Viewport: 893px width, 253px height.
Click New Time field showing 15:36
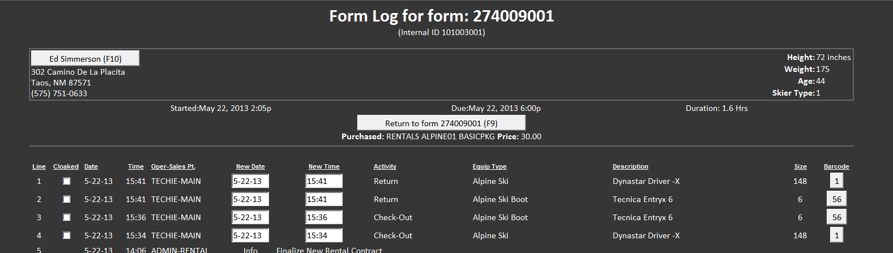coord(324,217)
